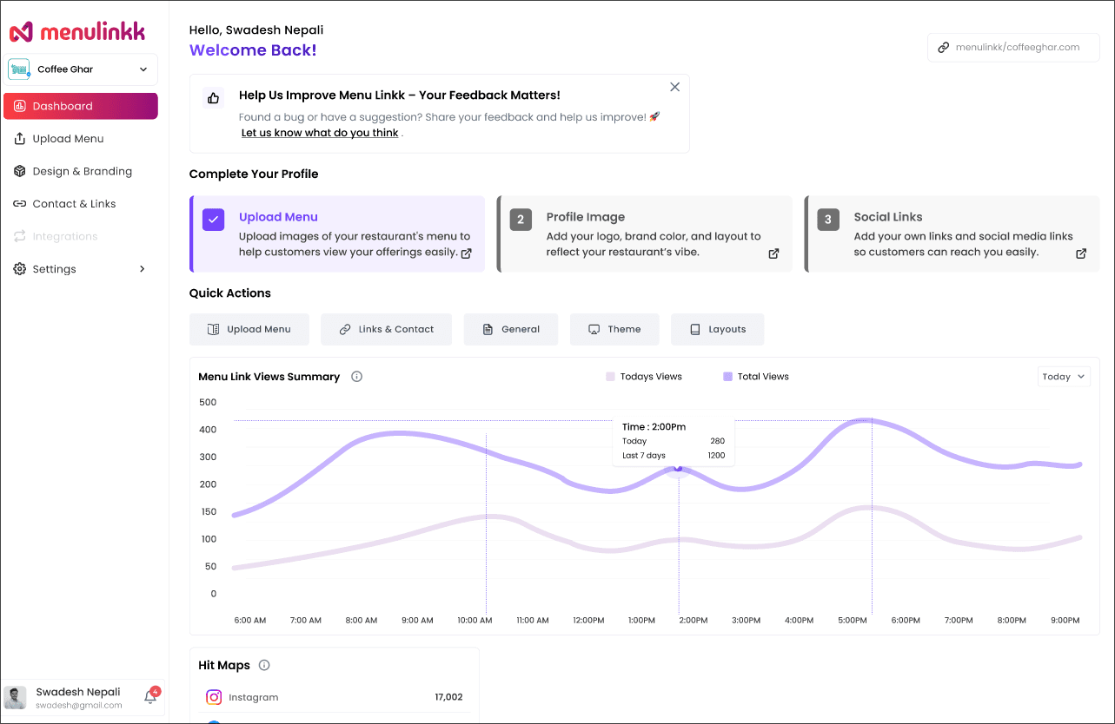Open external link icon on Profile Image card

773,253
